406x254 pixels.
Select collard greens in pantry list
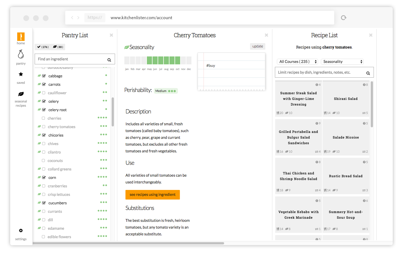[59, 169]
